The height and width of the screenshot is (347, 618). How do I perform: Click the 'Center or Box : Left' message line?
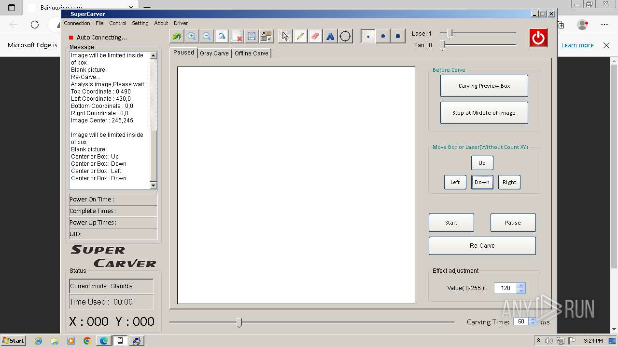pyautogui.click(x=96, y=171)
